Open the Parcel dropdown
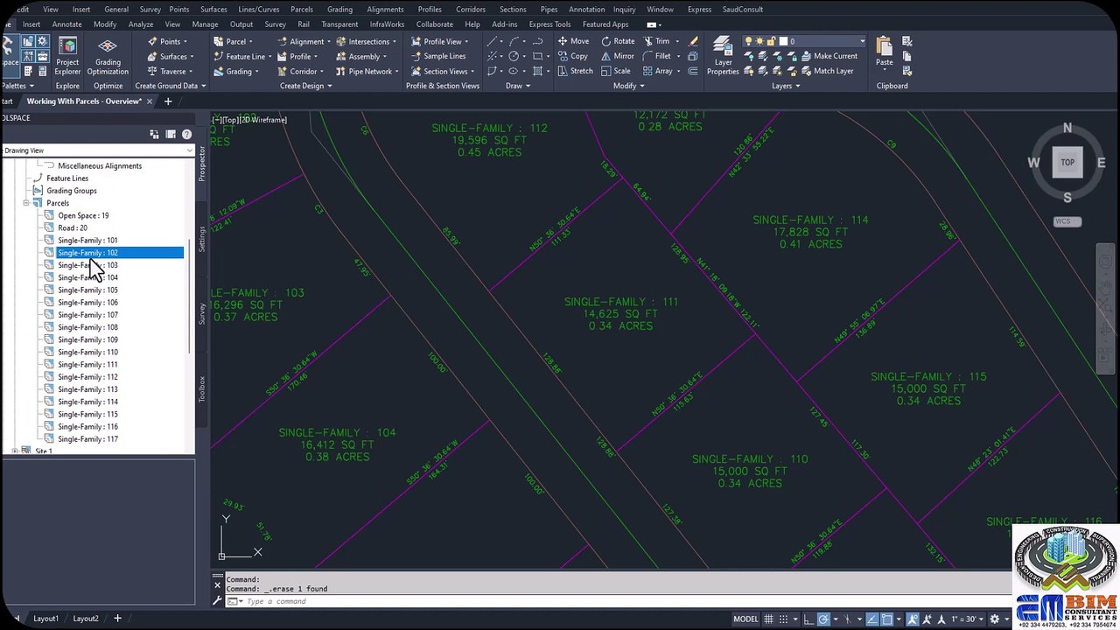The image size is (1120, 630). coord(233,41)
